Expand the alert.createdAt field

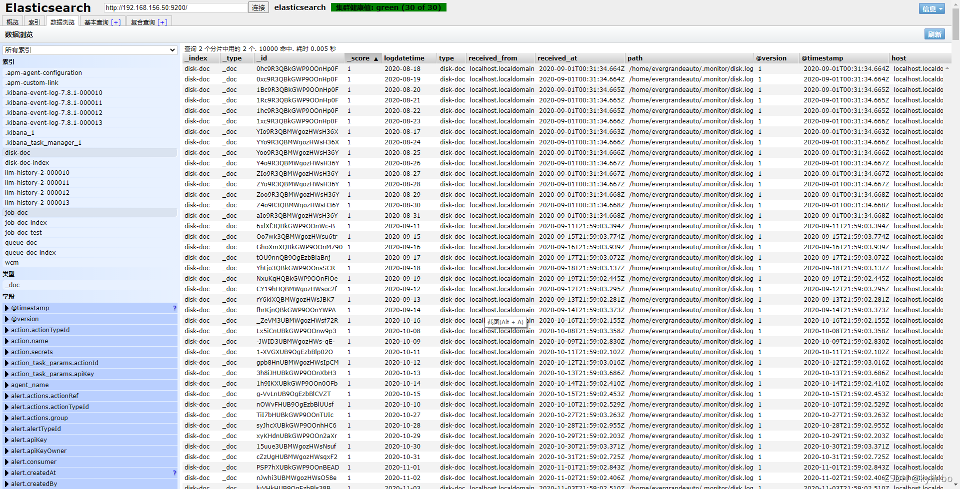(x=7, y=473)
